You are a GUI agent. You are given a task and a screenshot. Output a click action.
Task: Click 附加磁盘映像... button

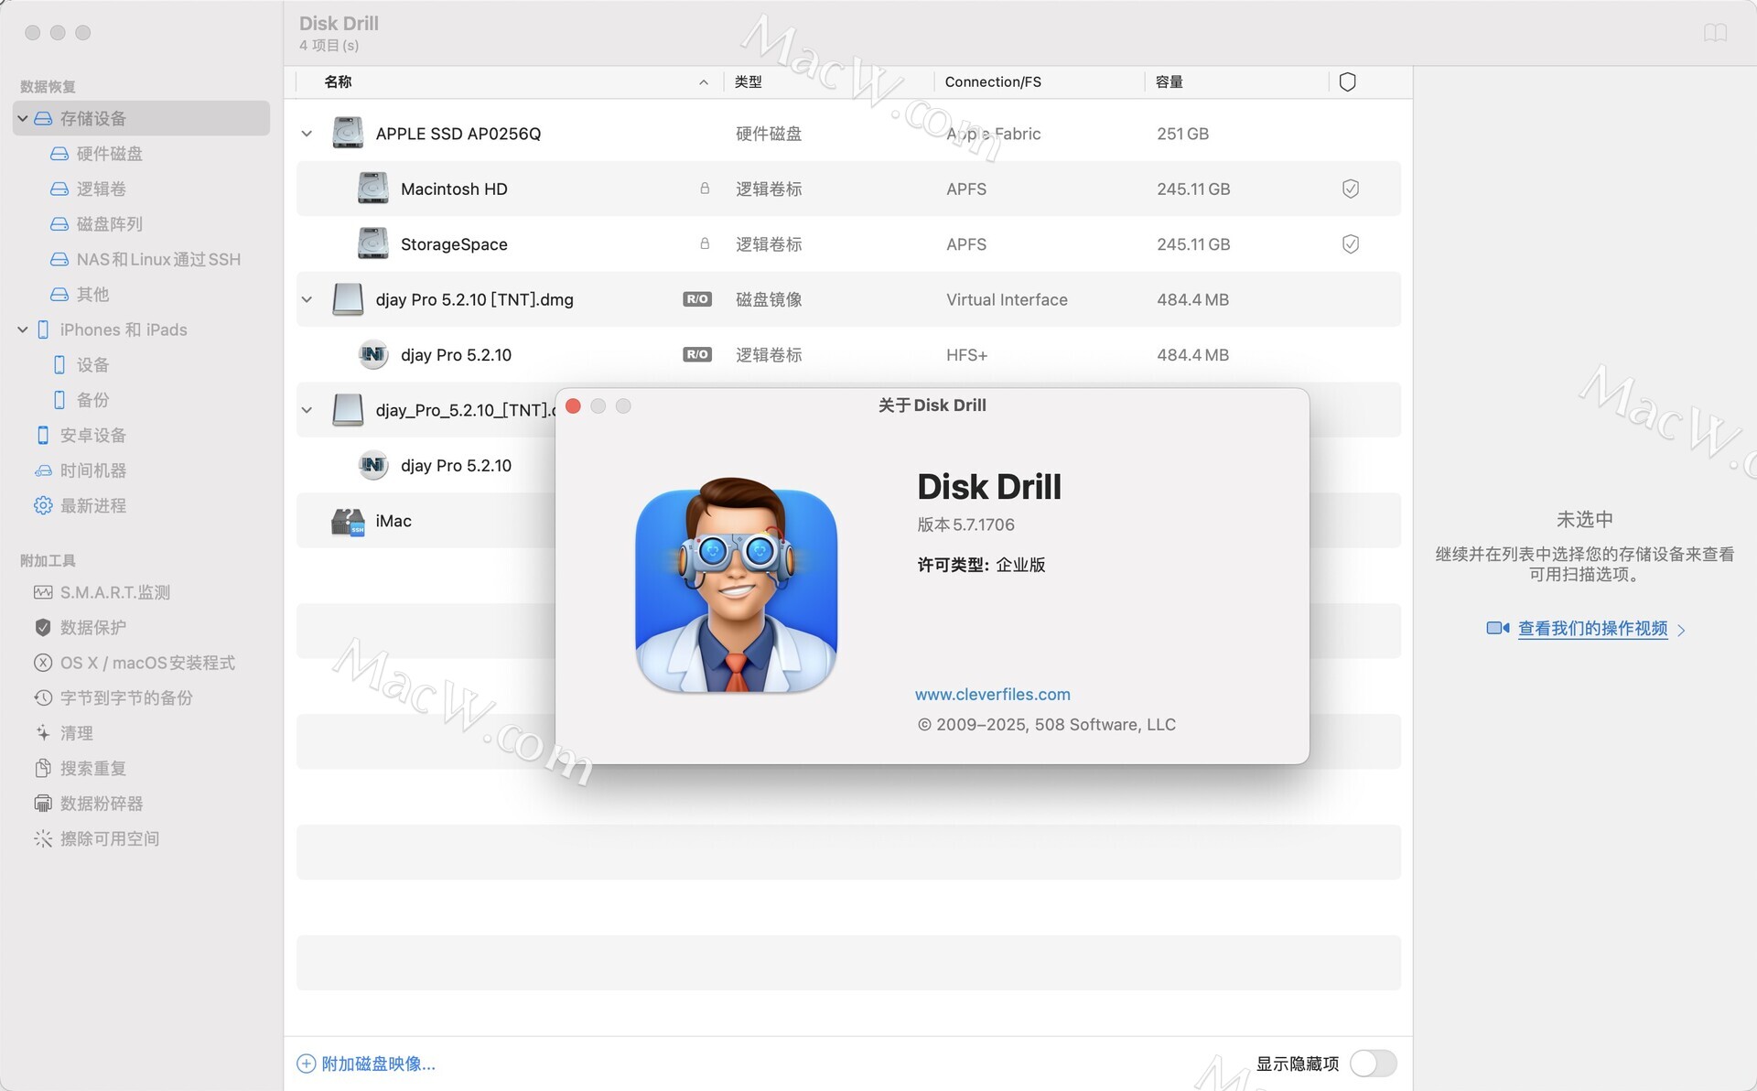click(x=366, y=1064)
